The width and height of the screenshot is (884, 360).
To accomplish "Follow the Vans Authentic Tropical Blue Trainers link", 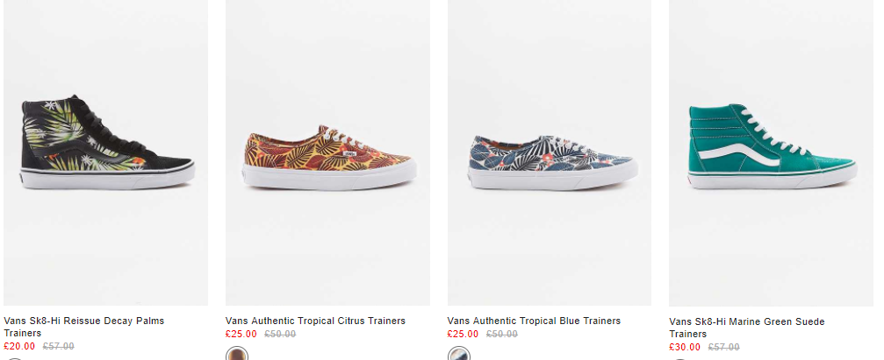I will pos(534,321).
